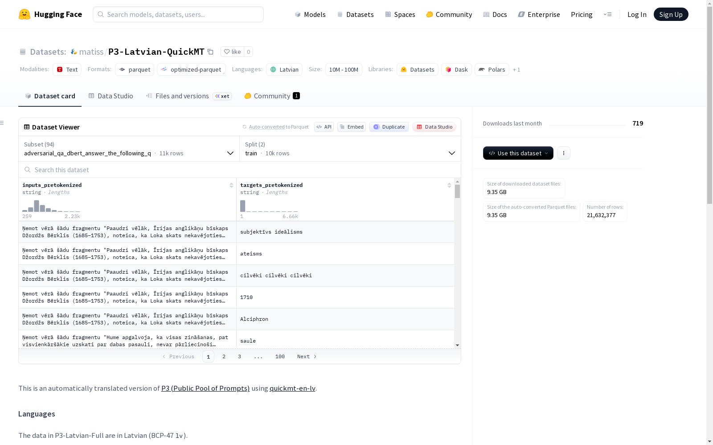Select the row with target '1710'
This screenshot has width=713, height=445.
click(x=236, y=297)
